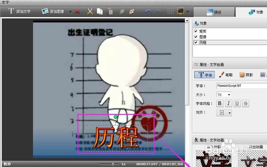The image size is (267, 167).
Task: Delete the object with the red X icon
Action: coord(77,11)
